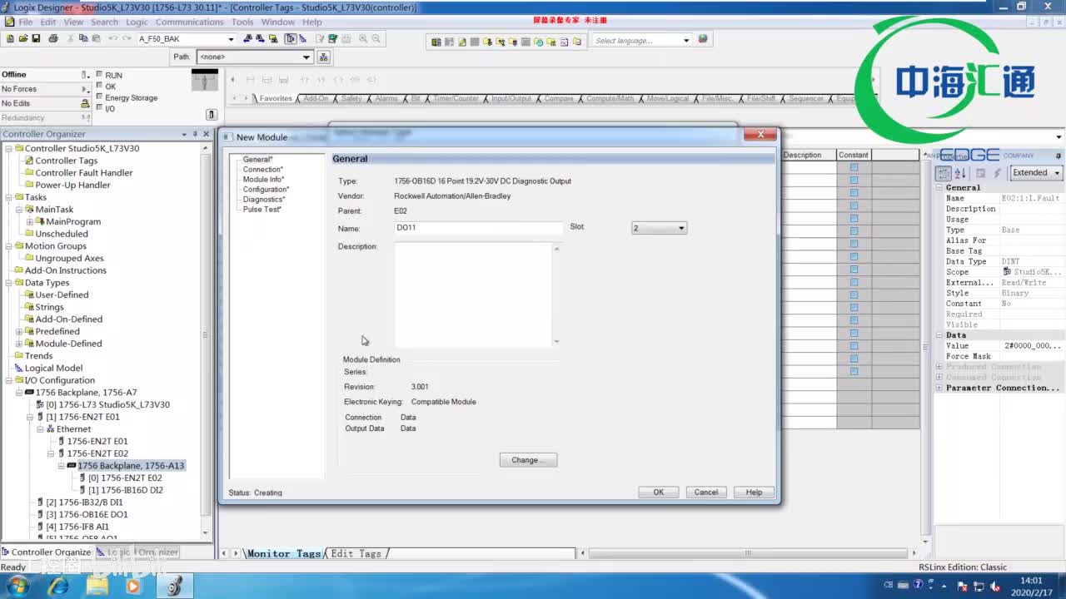This screenshot has height=599, width=1066.
Task: Click the Pulse Test page in New Module
Action: click(262, 210)
